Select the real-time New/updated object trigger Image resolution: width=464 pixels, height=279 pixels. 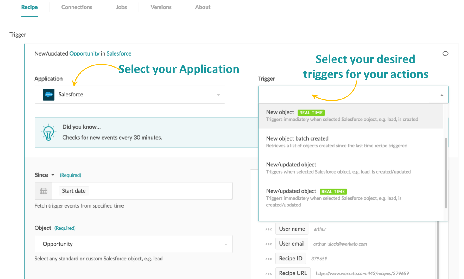point(291,191)
